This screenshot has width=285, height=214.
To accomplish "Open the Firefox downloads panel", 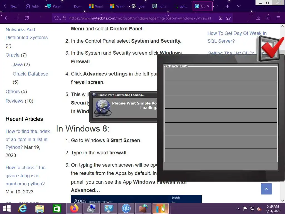I will pyautogui.click(x=258, y=18).
